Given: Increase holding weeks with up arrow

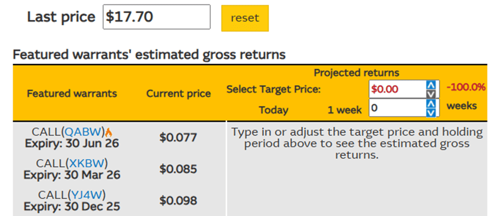Looking at the screenshot, I should 430,104.
